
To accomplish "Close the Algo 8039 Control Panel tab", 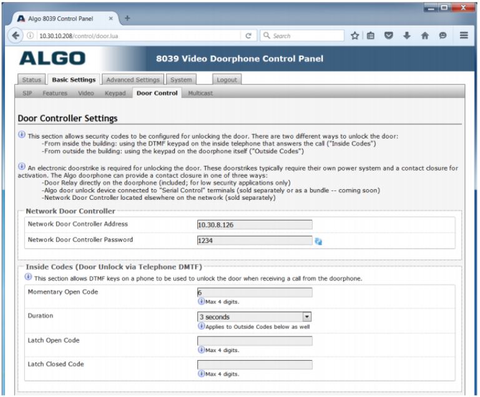I will (111, 18).
